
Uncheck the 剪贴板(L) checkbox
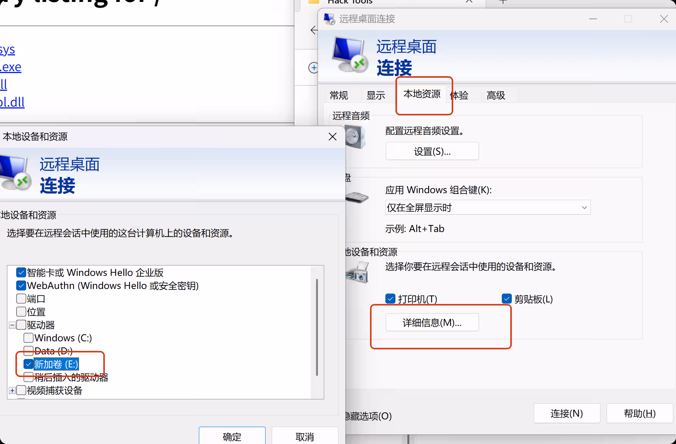tap(507, 299)
